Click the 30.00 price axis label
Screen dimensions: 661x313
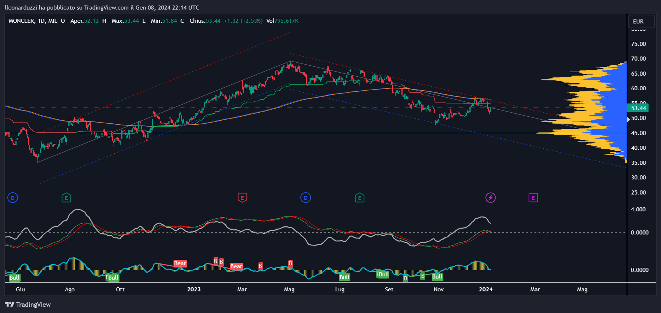click(638, 177)
